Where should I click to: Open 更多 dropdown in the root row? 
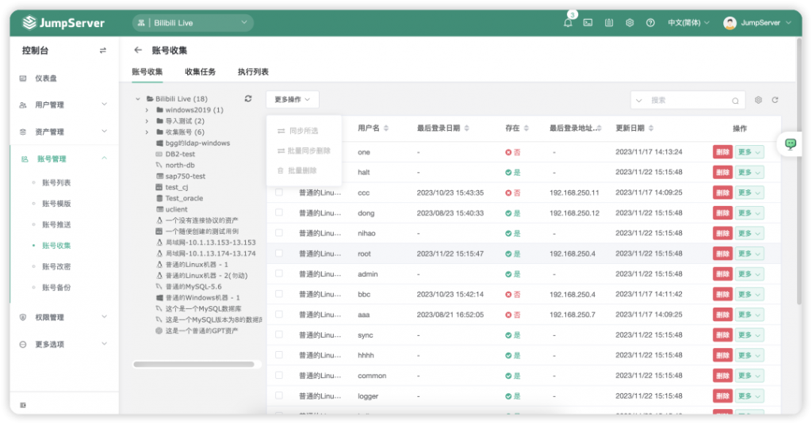click(749, 254)
